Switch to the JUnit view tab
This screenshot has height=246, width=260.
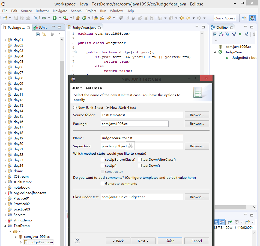point(40,27)
